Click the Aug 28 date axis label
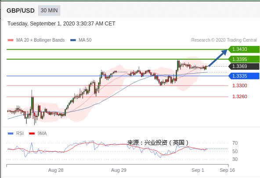This screenshot has height=178, width=260. (x=56, y=170)
